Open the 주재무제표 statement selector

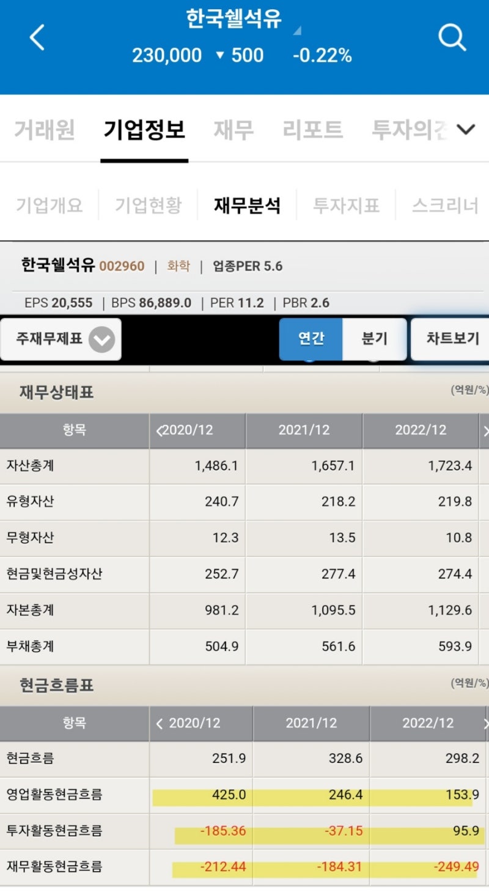coord(61,339)
